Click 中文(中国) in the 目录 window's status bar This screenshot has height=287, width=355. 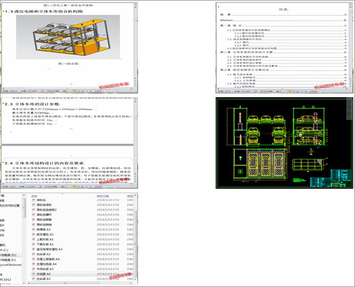(x=267, y=91)
